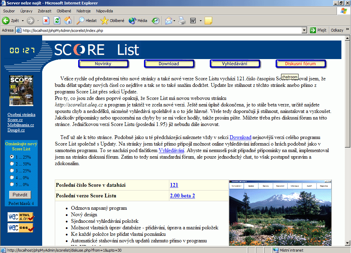Open the 121 issue number link
Viewport: 351px width, 253px height.
tap(174, 185)
